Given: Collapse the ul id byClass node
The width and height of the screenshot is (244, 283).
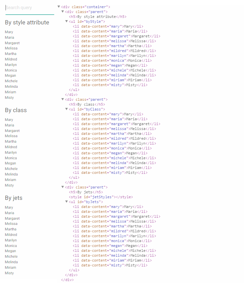Looking at the screenshot, I should (67, 109).
